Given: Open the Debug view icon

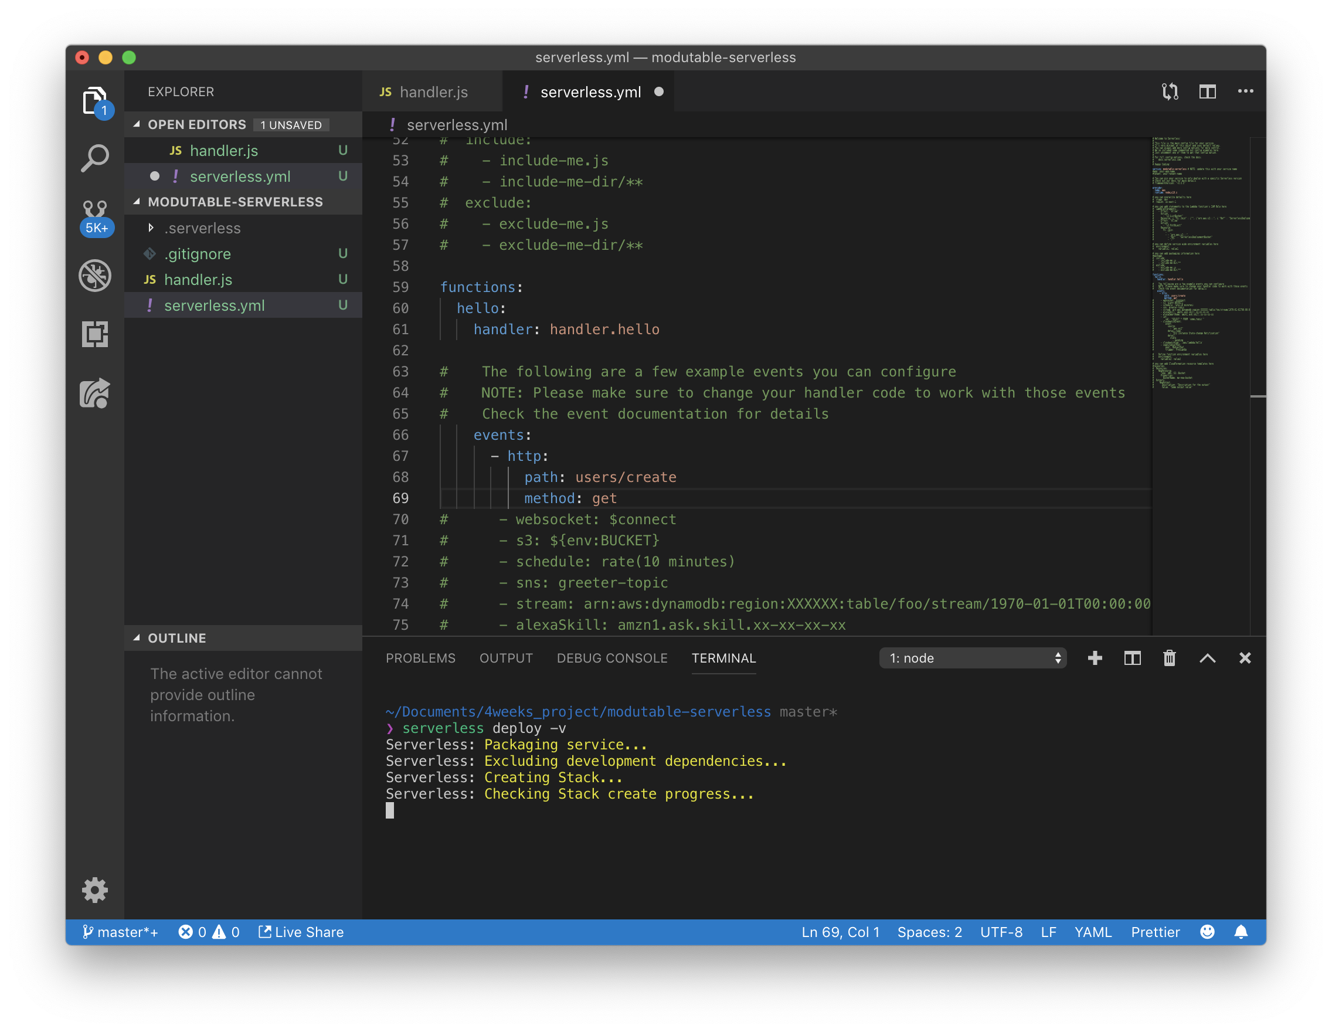Looking at the screenshot, I should (94, 275).
